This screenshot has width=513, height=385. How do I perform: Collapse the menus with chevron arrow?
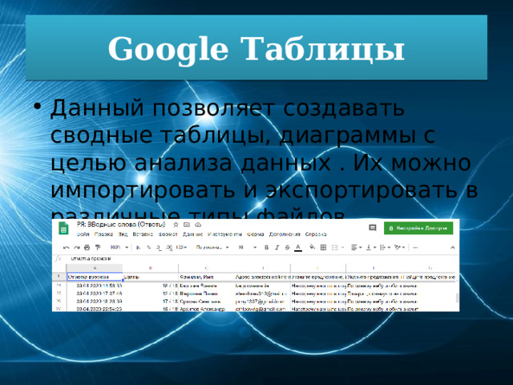[452, 248]
